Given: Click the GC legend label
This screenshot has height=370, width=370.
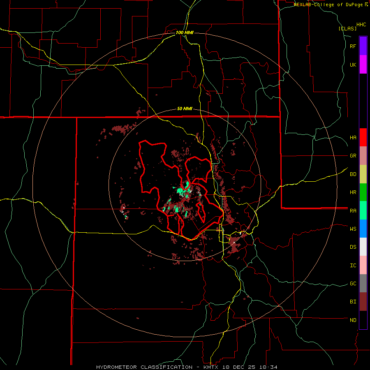Looking at the screenshot, I should click(353, 283).
